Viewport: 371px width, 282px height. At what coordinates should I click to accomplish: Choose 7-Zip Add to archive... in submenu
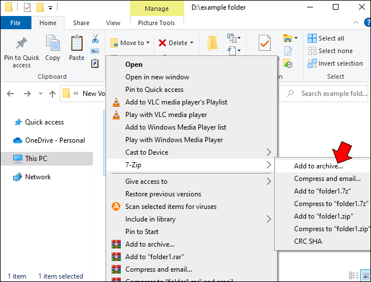pyautogui.click(x=323, y=166)
